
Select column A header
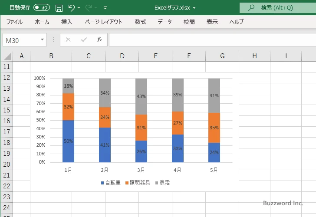point(22,56)
